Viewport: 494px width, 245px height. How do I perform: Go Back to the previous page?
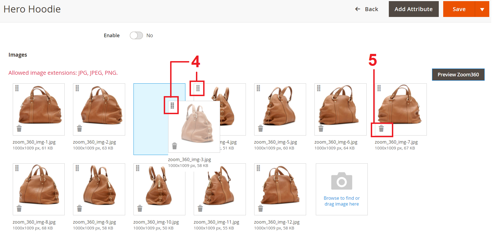[367, 9]
